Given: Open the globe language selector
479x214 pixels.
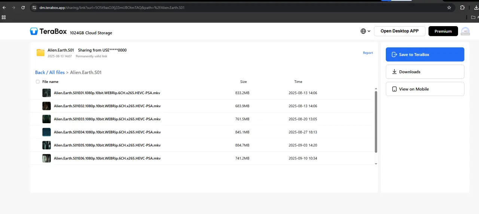Looking at the screenshot, I should coord(366,31).
